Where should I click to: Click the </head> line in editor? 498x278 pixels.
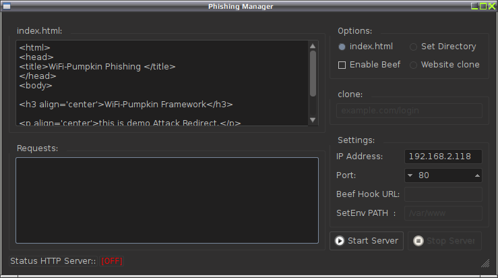38,76
